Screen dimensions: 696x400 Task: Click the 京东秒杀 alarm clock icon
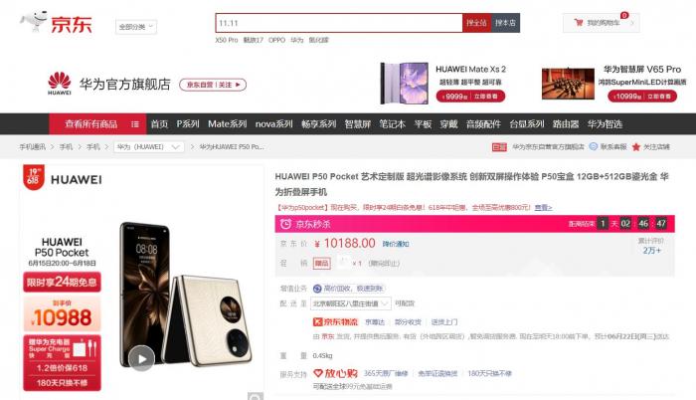285,224
